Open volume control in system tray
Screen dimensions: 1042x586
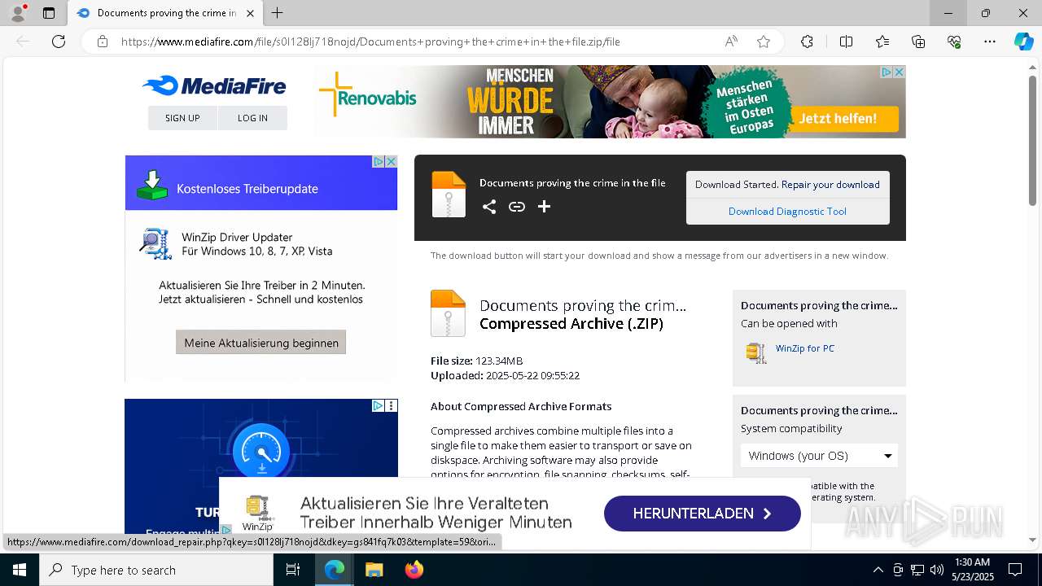pyautogui.click(x=937, y=570)
